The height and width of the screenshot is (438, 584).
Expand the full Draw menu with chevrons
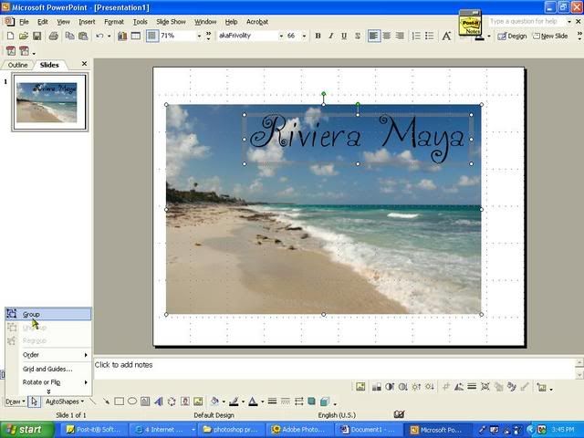point(48,391)
